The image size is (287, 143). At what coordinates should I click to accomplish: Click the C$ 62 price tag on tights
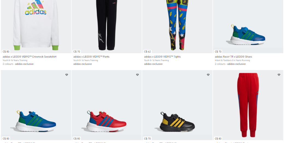(147, 52)
